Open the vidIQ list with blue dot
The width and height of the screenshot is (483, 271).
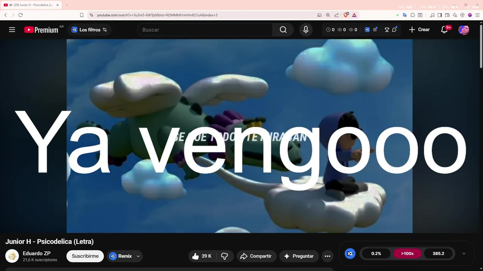click(x=375, y=30)
